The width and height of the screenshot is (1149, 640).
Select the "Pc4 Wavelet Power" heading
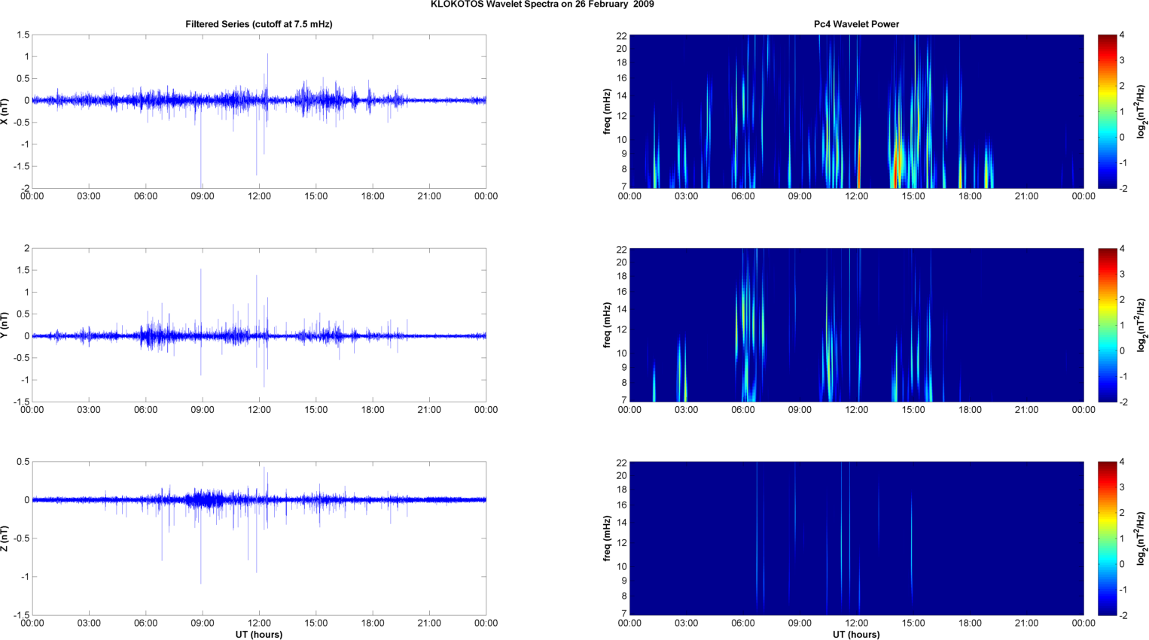tap(856, 24)
